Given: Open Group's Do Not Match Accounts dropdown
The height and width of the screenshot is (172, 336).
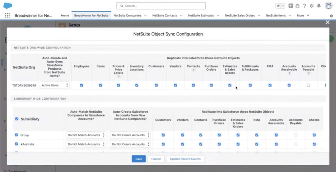Looking at the screenshot, I should tap(86, 135).
